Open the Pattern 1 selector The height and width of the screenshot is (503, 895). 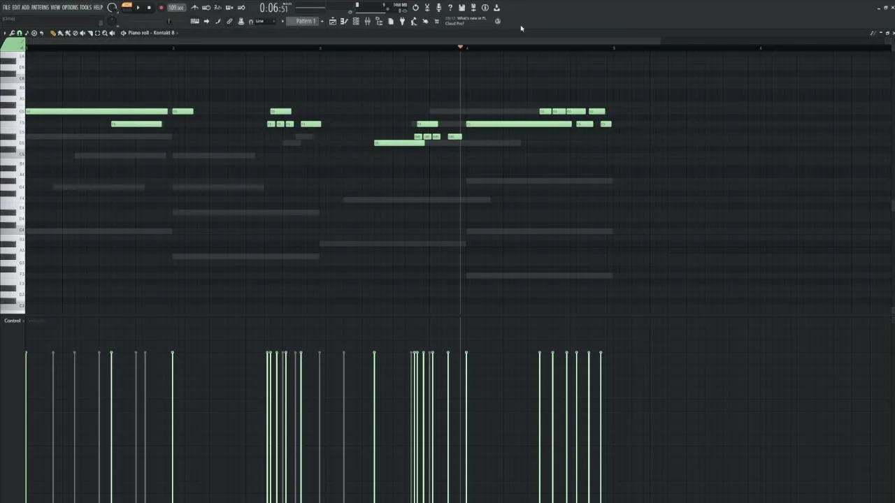[304, 21]
